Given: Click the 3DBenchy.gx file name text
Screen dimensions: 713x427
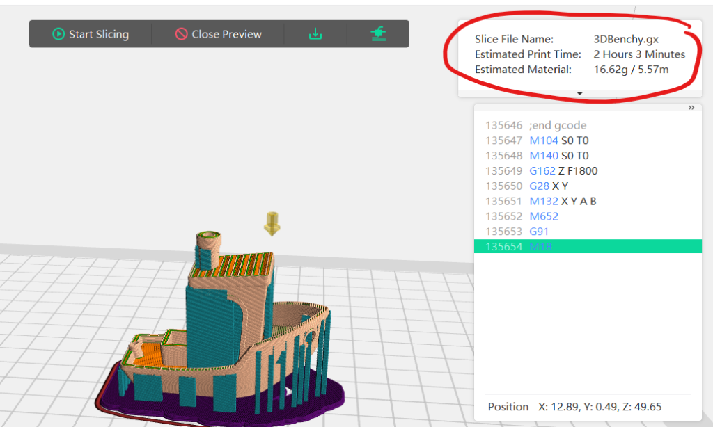Looking at the screenshot, I should [x=626, y=39].
